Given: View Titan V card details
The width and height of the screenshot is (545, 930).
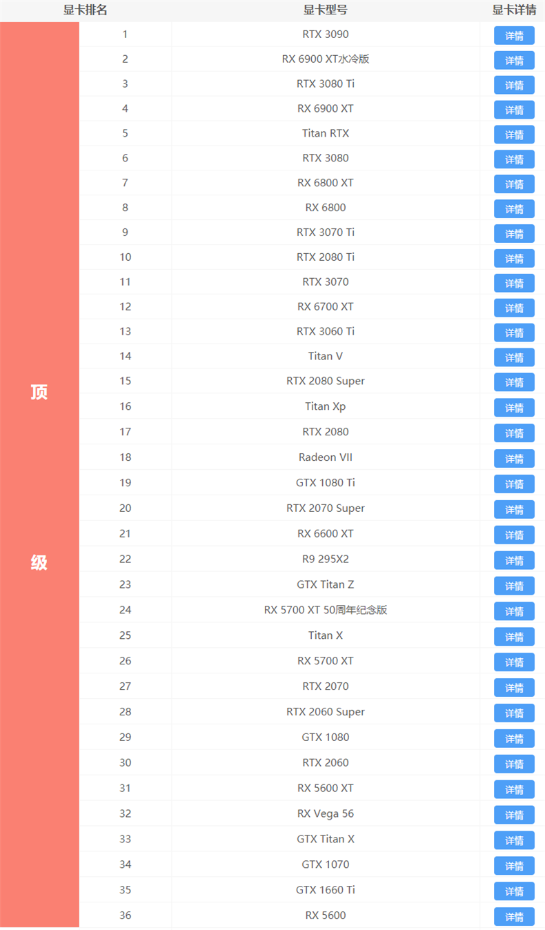Looking at the screenshot, I should point(514,357).
